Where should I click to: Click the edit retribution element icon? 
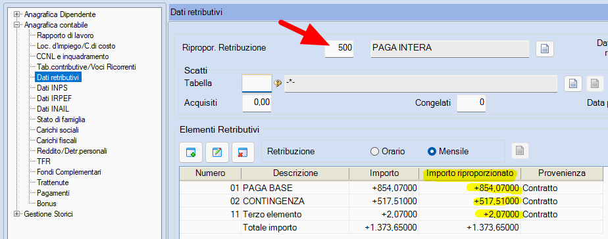(x=216, y=152)
